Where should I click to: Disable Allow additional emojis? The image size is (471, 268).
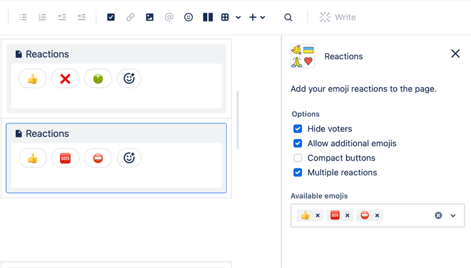click(x=298, y=143)
